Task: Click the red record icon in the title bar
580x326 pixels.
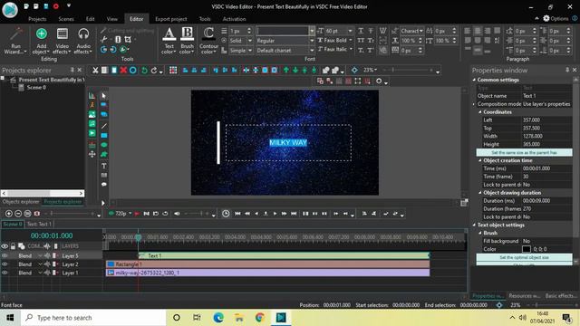Action: (x=56, y=6)
